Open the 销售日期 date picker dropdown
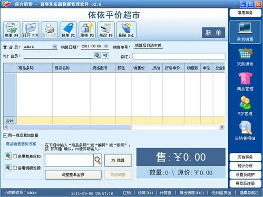 106,46
